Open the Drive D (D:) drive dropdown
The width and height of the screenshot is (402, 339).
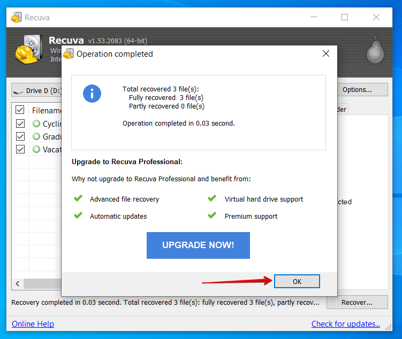pyautogui.click(x=36, y=90)
